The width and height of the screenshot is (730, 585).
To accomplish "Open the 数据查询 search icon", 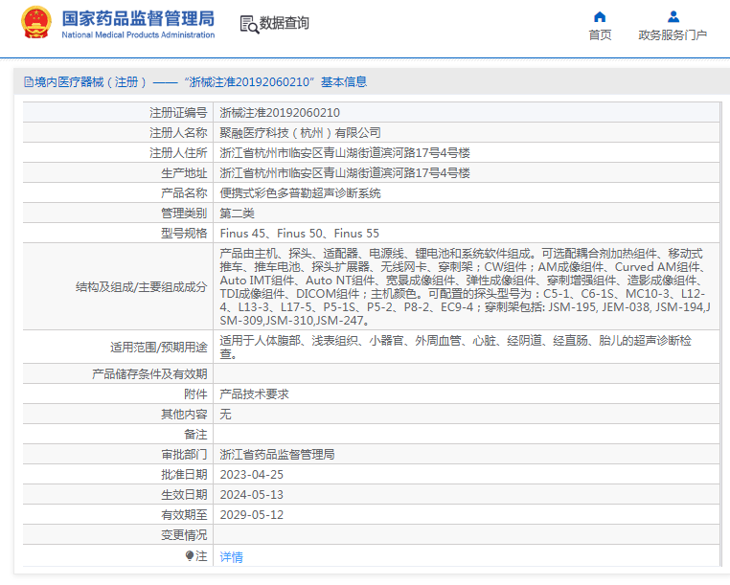I will coord(249,24).
